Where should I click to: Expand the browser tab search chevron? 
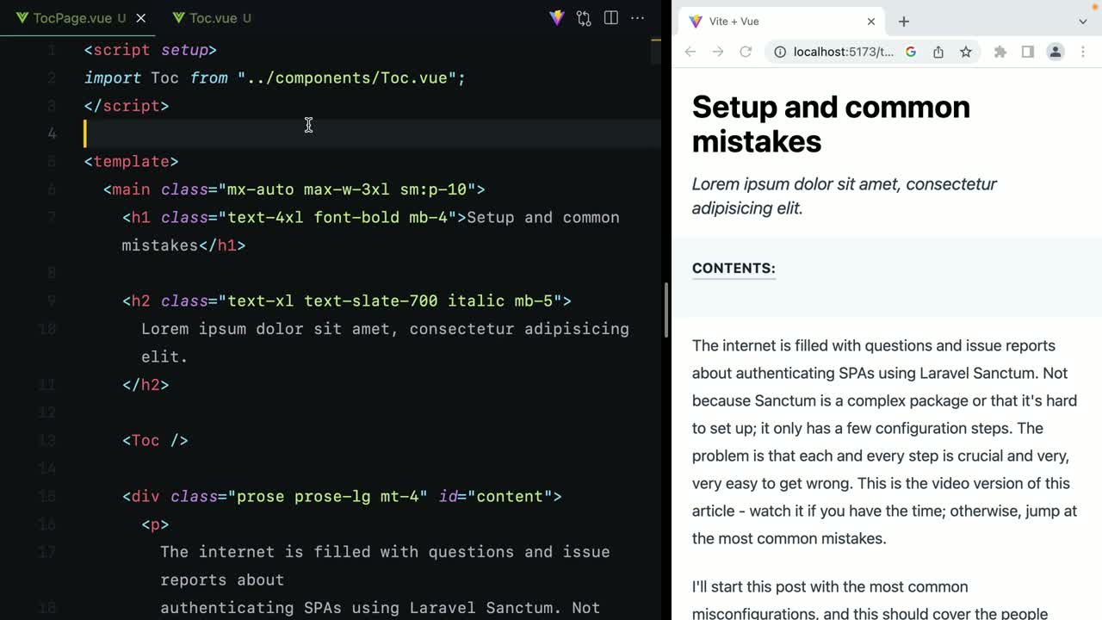pyautogui.click(x=1083, y=22)
